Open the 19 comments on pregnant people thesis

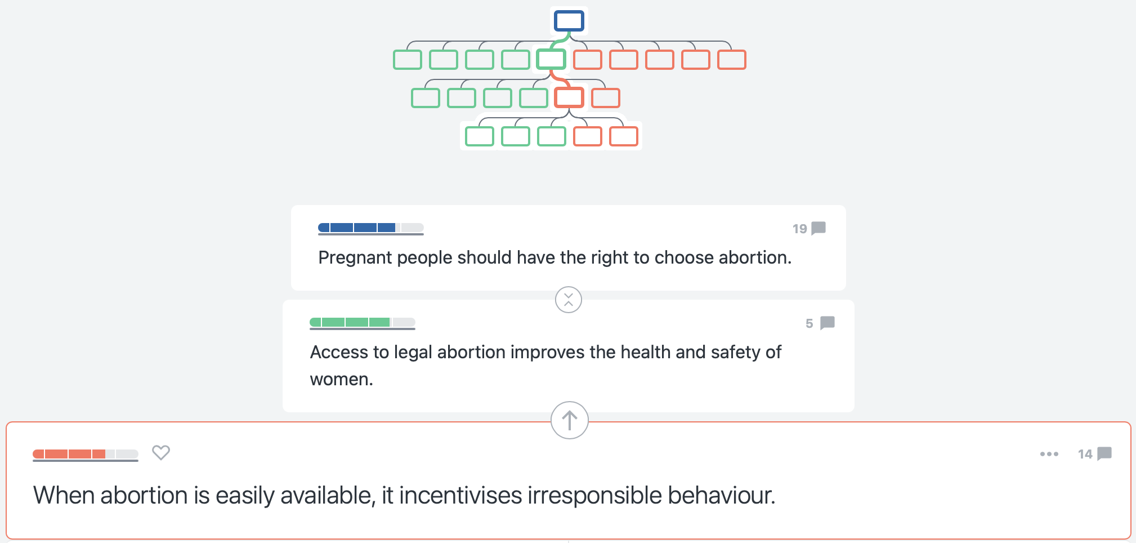point(809,229)
